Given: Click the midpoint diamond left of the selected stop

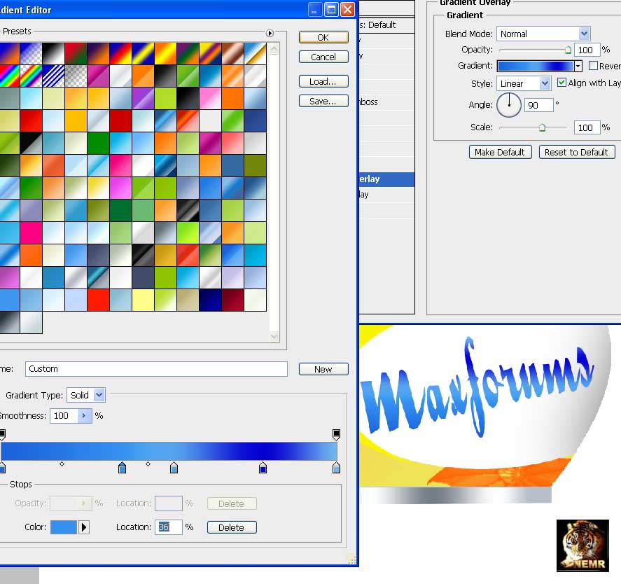Looking at the screenshot, I should 62,464.
